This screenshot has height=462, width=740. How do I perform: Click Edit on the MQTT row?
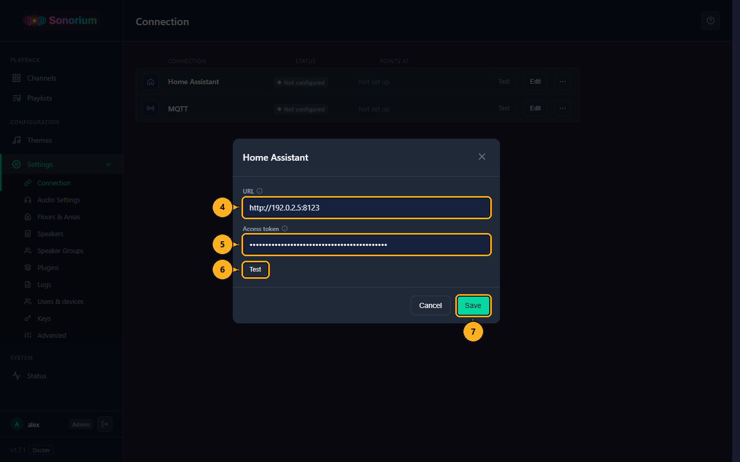tap(535, 108)
